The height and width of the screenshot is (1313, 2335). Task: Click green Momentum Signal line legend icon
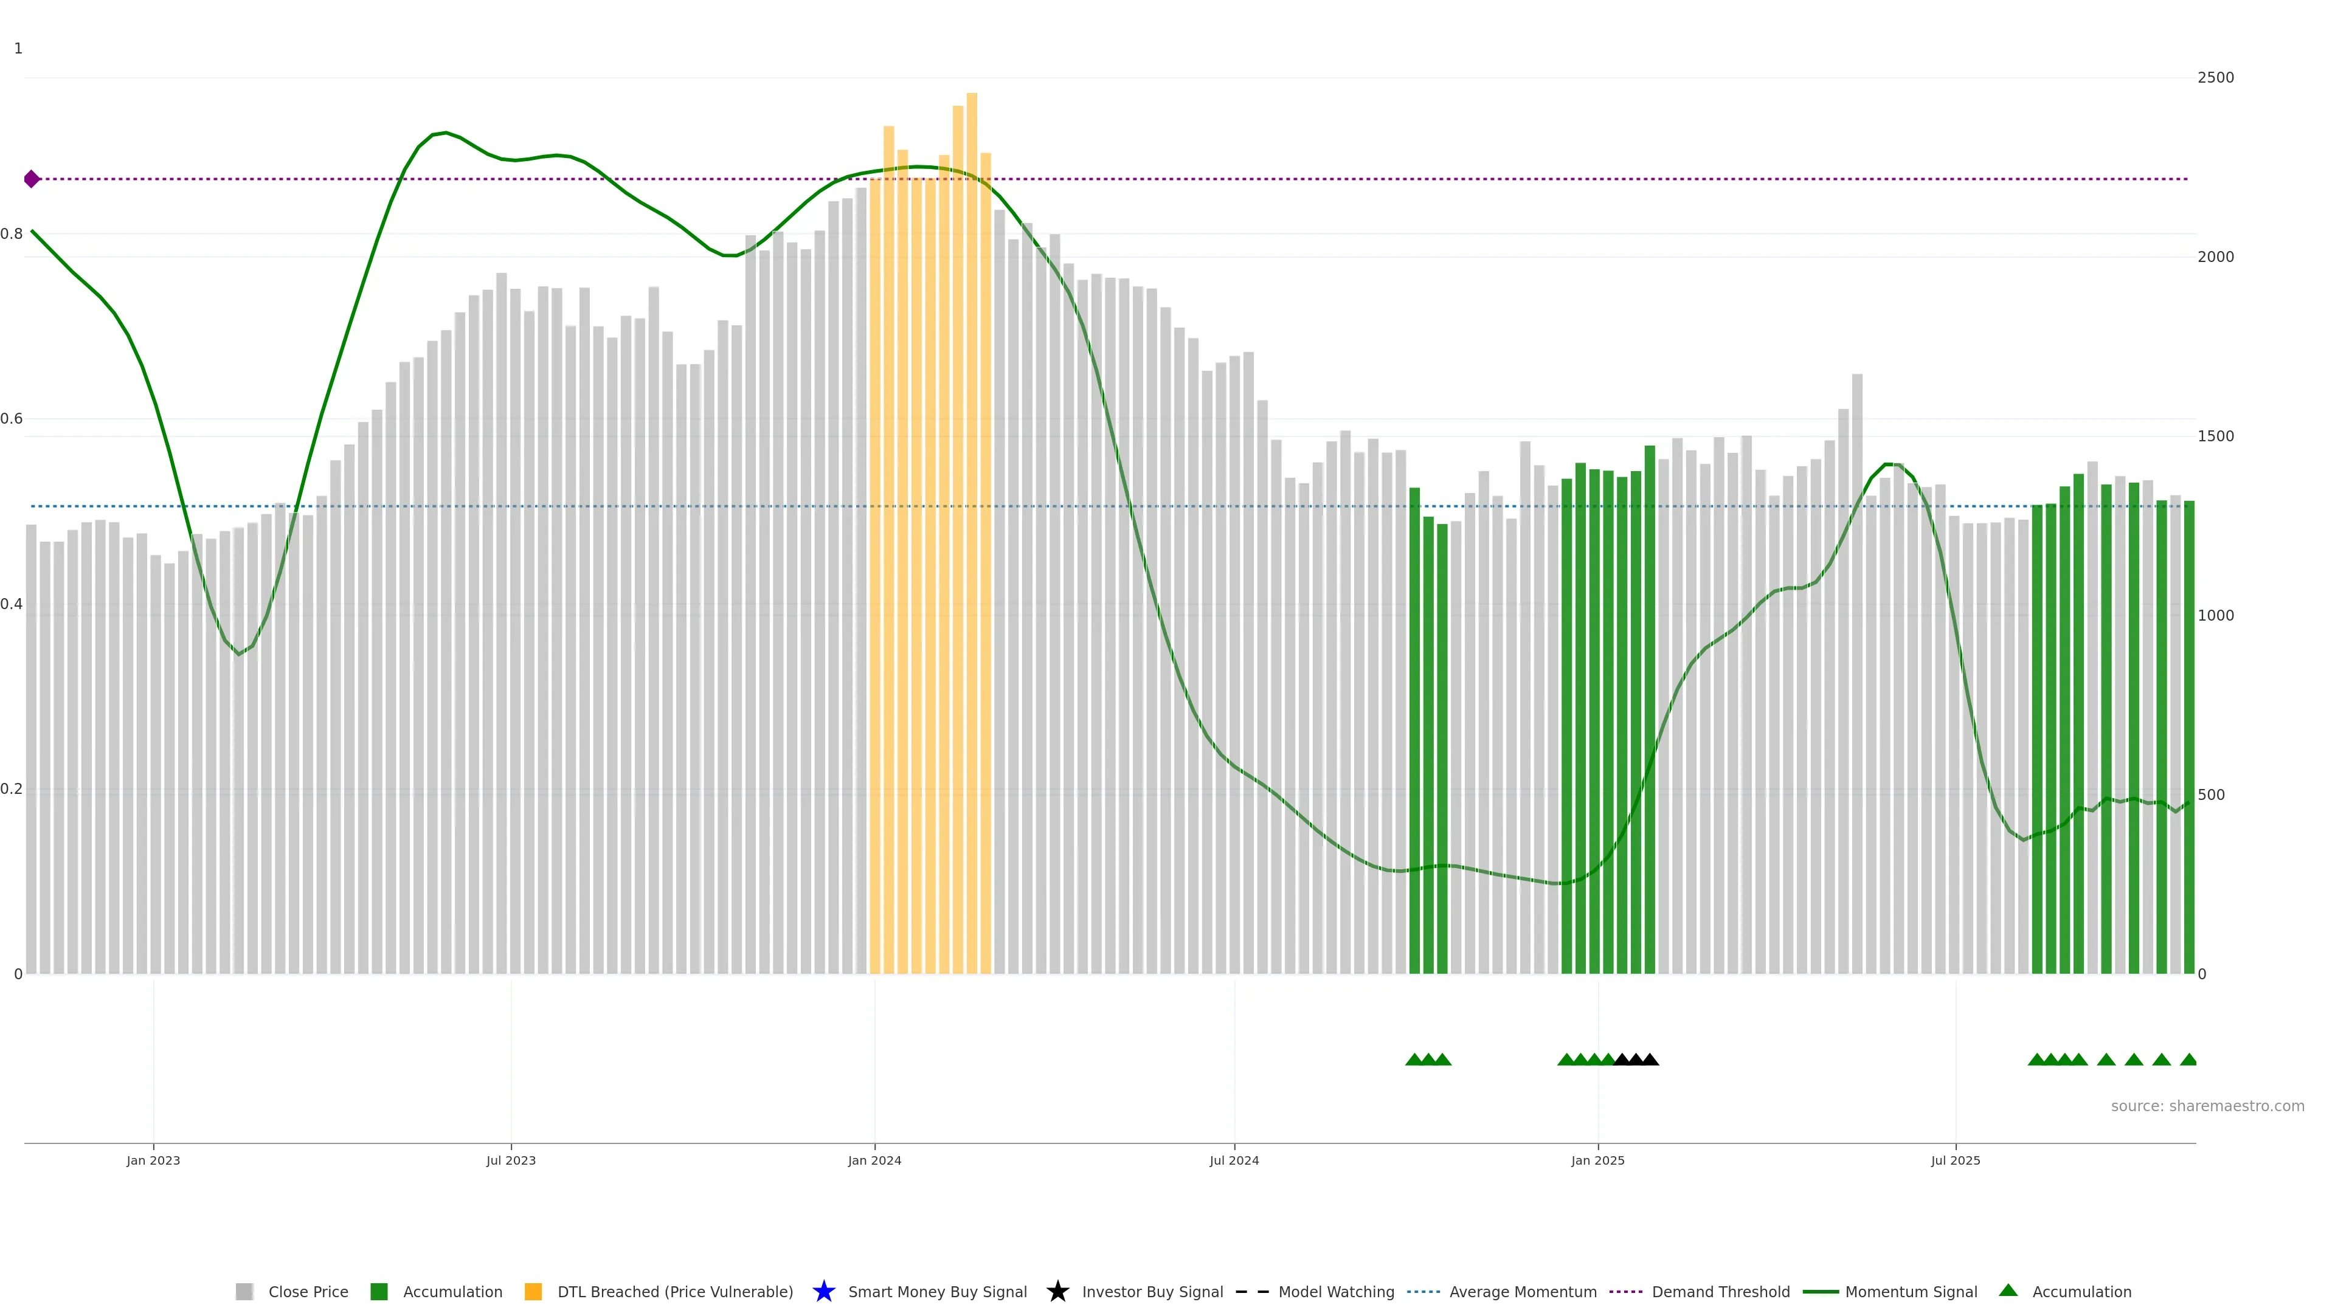point(1820,1291)
